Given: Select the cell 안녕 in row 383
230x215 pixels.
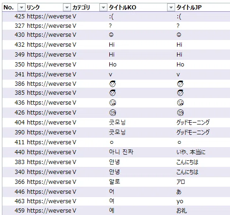Looking at the screenshot, I should point(115,162).
